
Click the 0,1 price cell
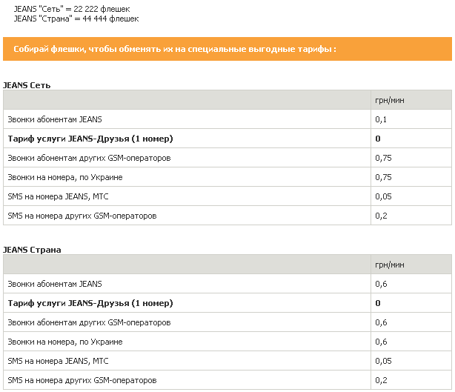pos(382,119)
